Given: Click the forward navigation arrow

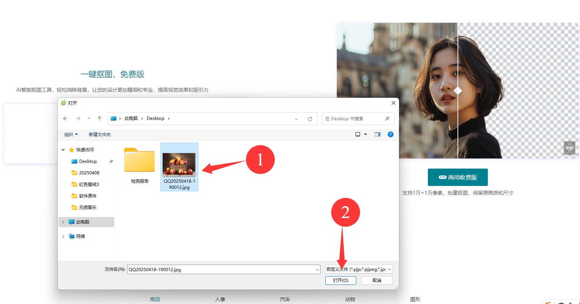Looking at the screenshot, I should point(78,118).
